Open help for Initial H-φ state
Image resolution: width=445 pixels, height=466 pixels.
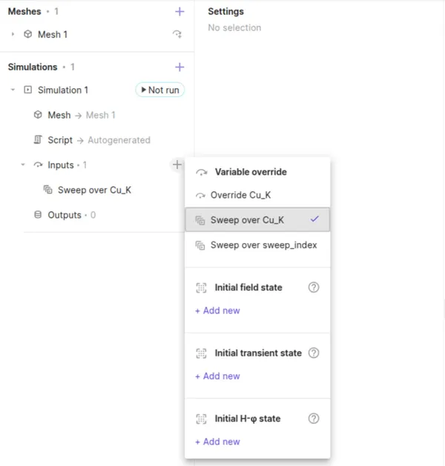tap(314, 419)
